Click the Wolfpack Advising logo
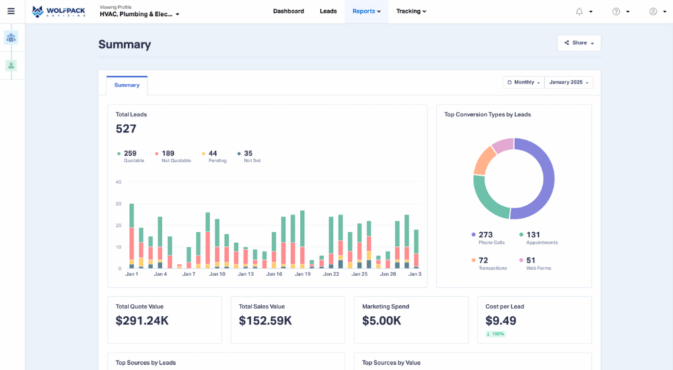 pos(59,11)
